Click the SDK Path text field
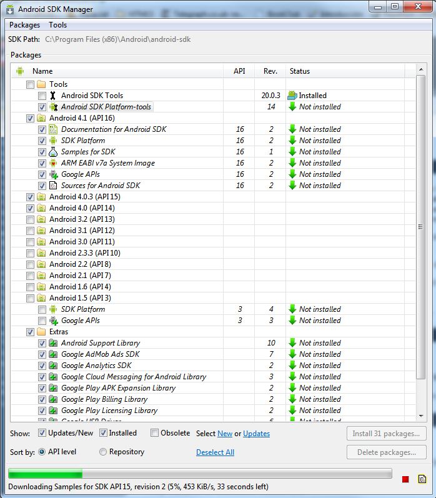 click(x=118, y=39)
